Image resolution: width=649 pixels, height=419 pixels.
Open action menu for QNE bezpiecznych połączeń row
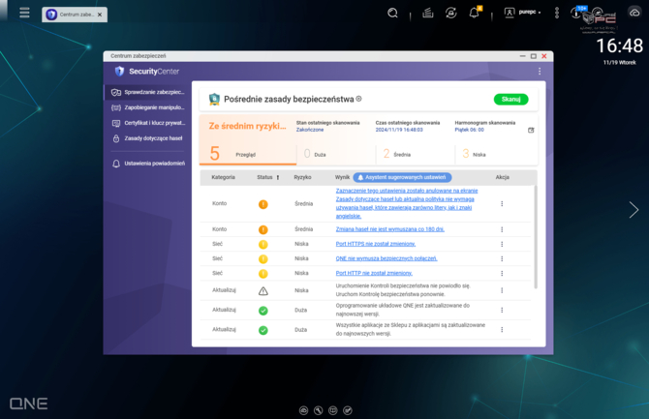coord(502,259)
